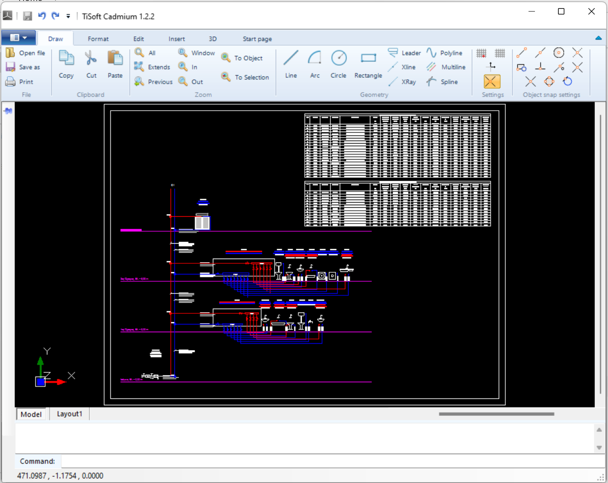Click inside the Command input field
The width and height of the screenshot is (608, 483).
click(x=332, y=461)
